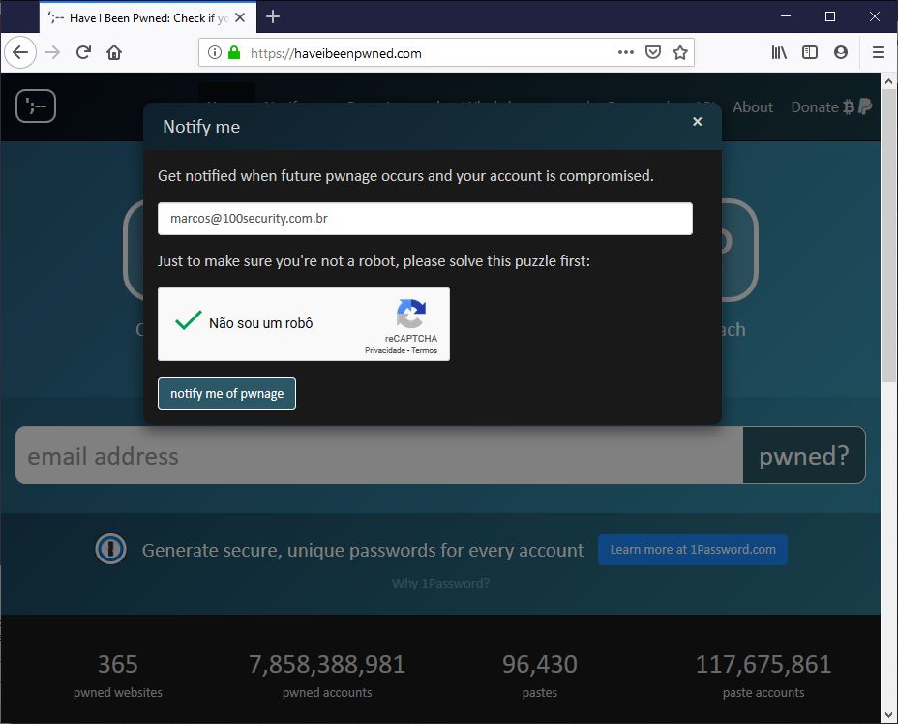Click the 365 pwned websites count

[117, 664]
